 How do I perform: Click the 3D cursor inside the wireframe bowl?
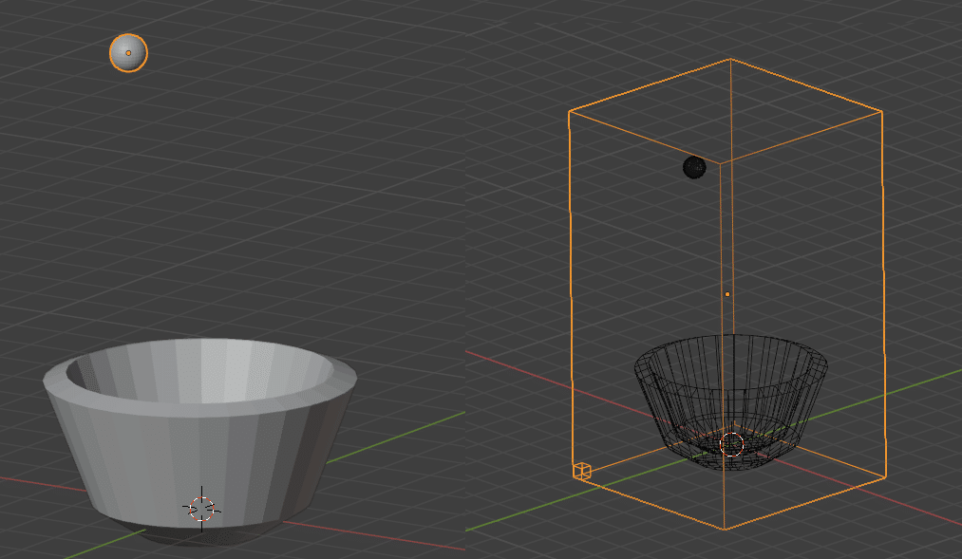pyautogui.click(x=731, y=444)
